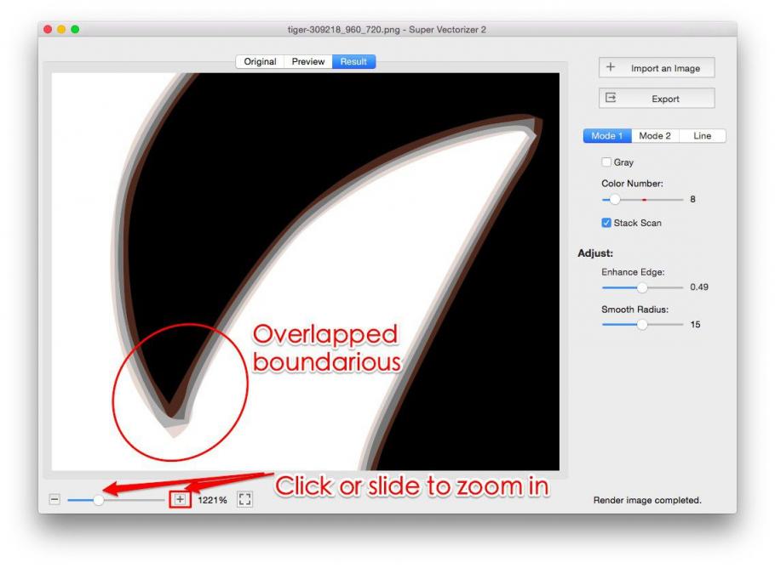Image resolution: width=775 pixels, height=568 pixels.
Task: Switch to the Preview tab
Action: [307, 61]
